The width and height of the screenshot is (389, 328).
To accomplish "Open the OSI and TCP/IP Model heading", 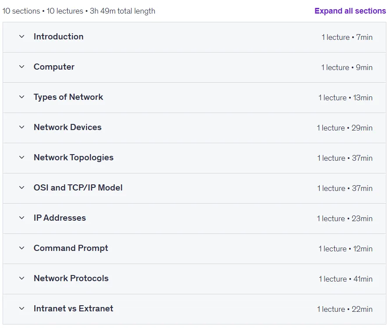I will [78, 188].
